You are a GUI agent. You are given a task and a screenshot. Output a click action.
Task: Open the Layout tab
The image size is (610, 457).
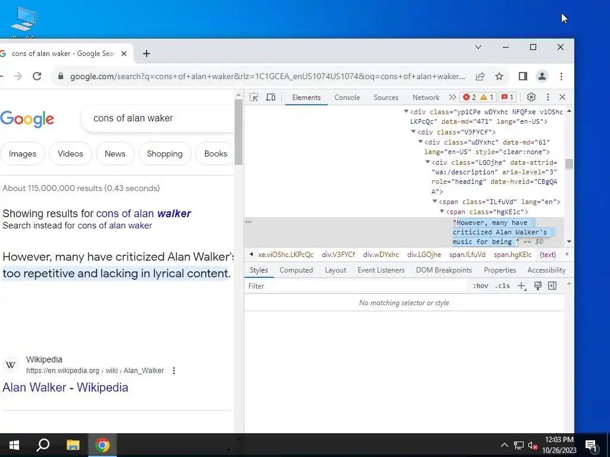click(335, 270)
